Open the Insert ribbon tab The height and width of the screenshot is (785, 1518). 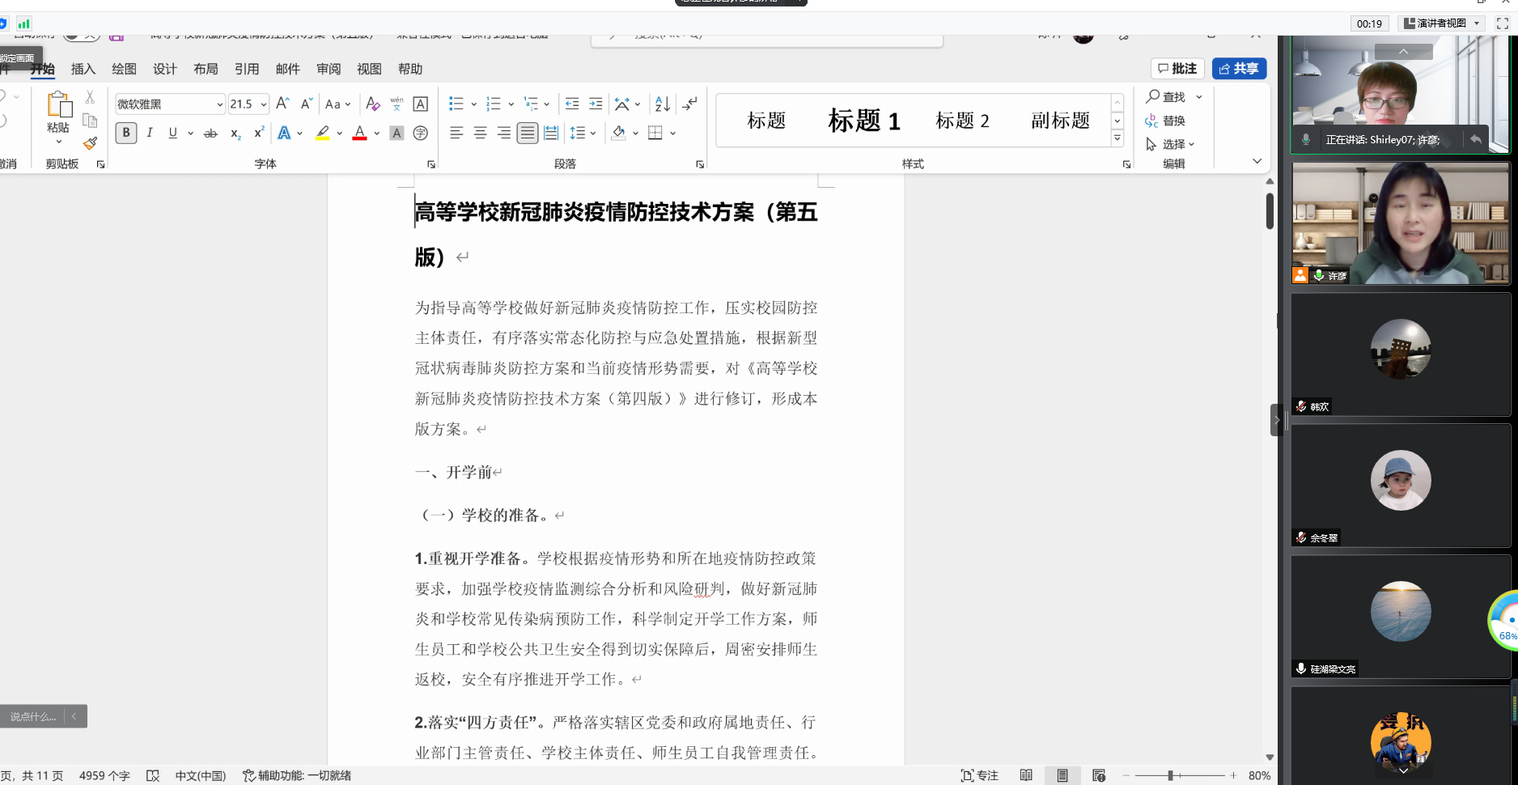(83, 69)
